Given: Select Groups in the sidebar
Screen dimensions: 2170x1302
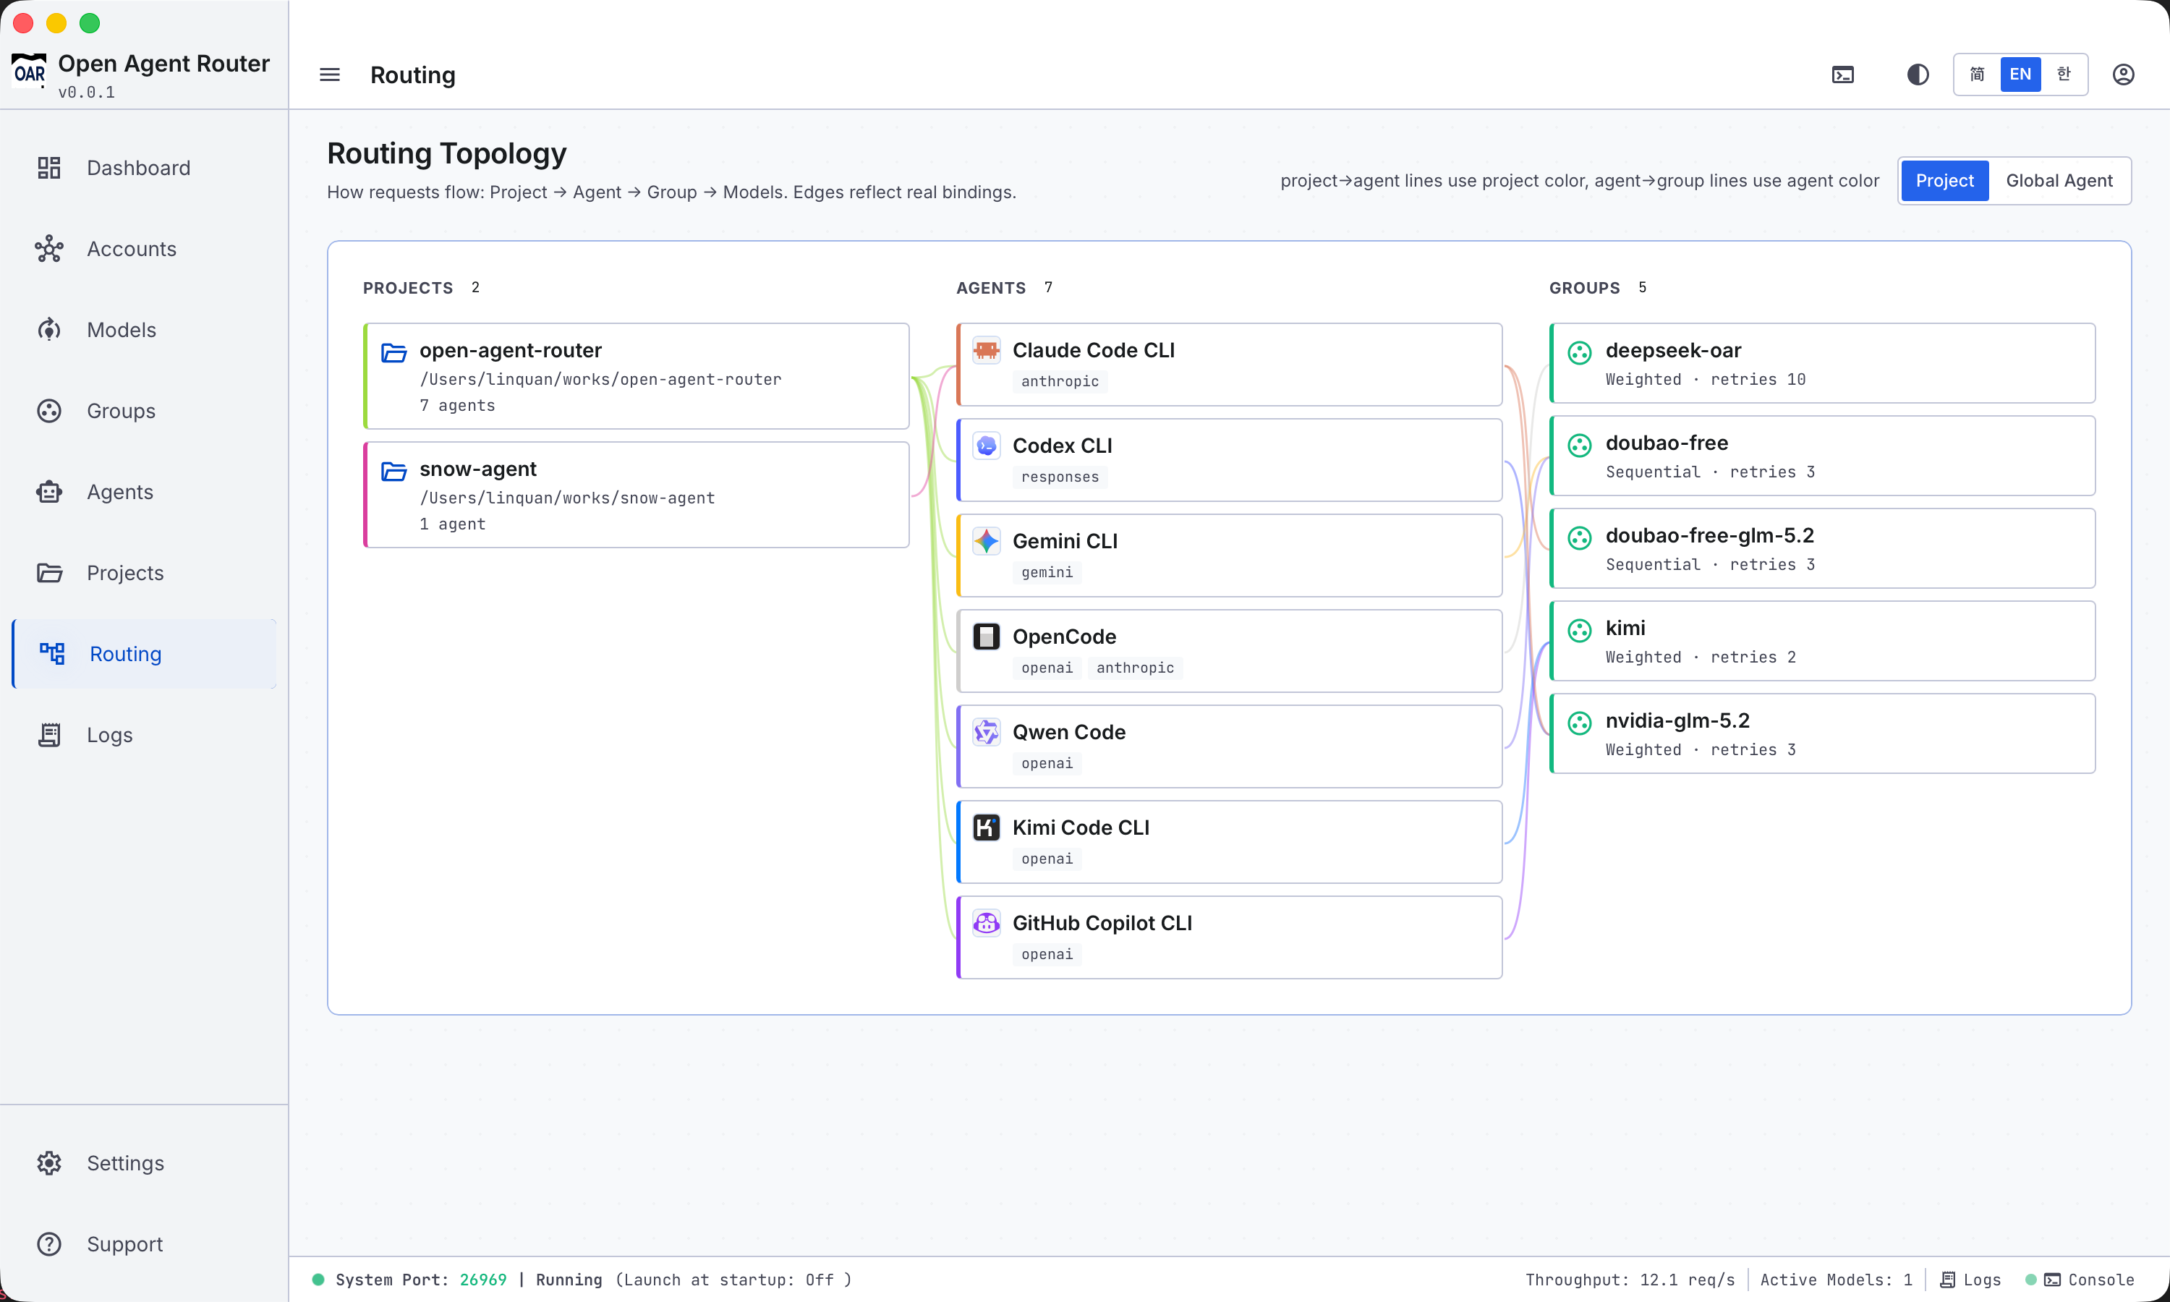Looking at the screenshot, I should pos(144,411).
